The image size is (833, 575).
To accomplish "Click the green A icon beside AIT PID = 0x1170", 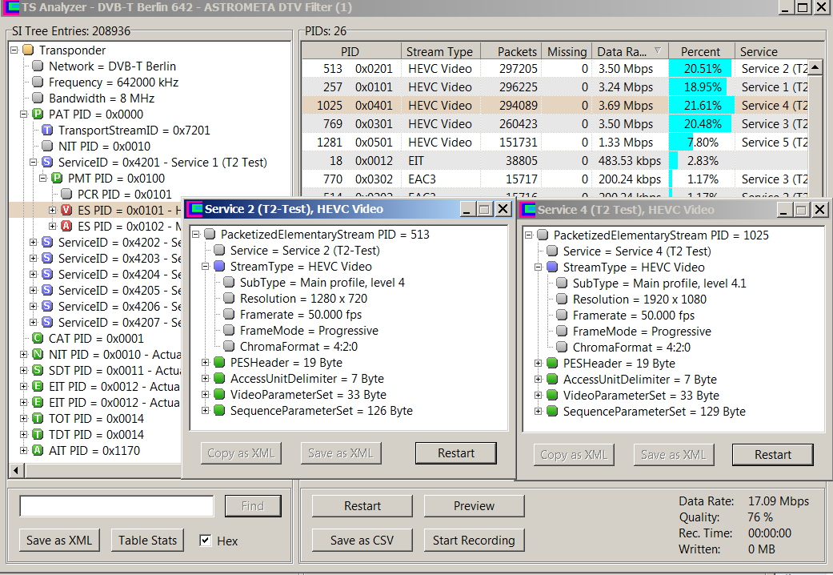I will [38, 451].
